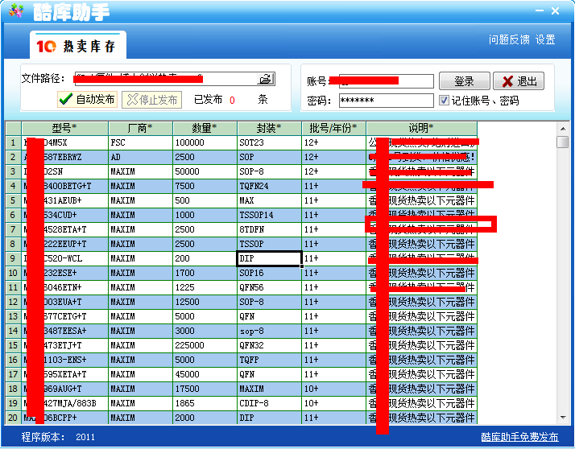Select the SOP16 package cell

(269, 273)
